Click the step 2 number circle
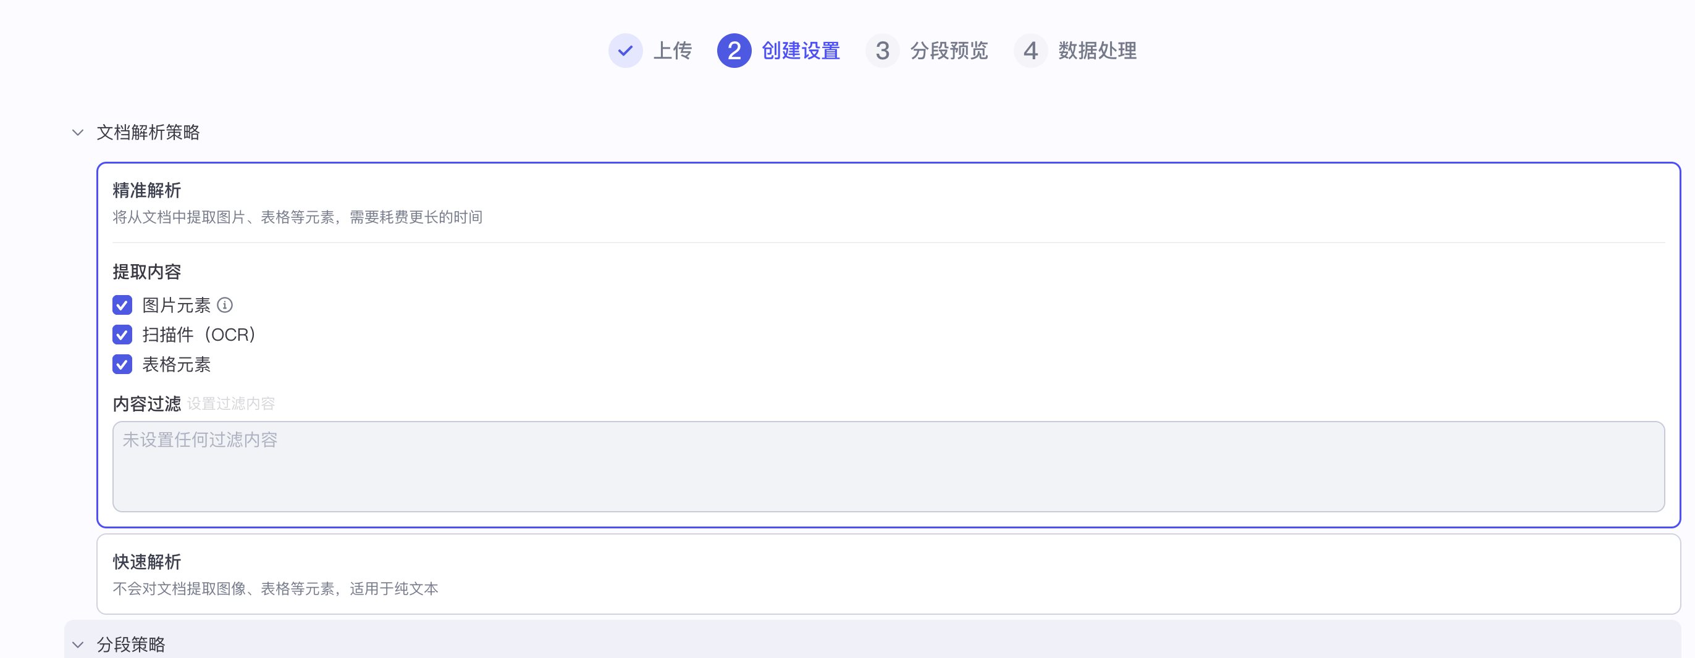This screenshot has height=658, width=1695. coord(734,51)
